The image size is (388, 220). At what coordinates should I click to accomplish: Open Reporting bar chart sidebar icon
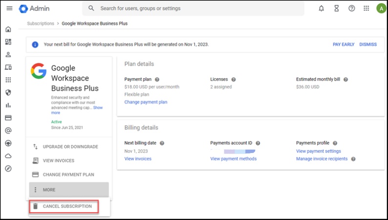[8, 105]
